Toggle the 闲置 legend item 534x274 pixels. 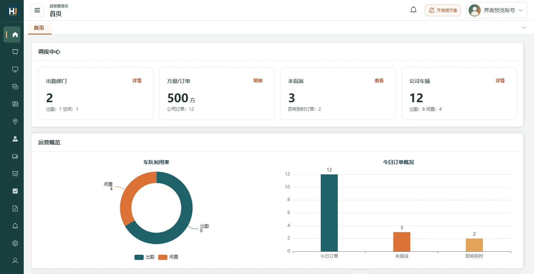[x=168, y=257]
